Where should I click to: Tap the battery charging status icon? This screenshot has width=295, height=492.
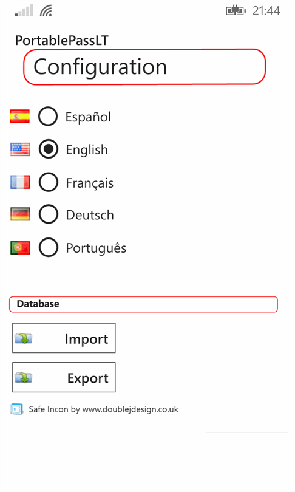[236, 11]
